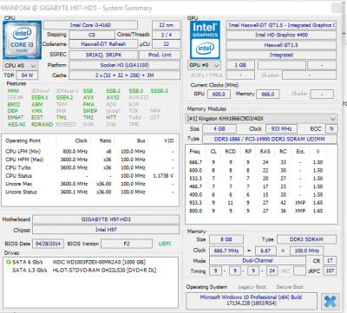
Task: Click the module clock 933 MHz value
Action: [x=281, y=129]
